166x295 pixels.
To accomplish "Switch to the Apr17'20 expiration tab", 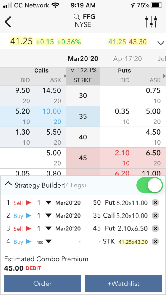I will [127, 59].
